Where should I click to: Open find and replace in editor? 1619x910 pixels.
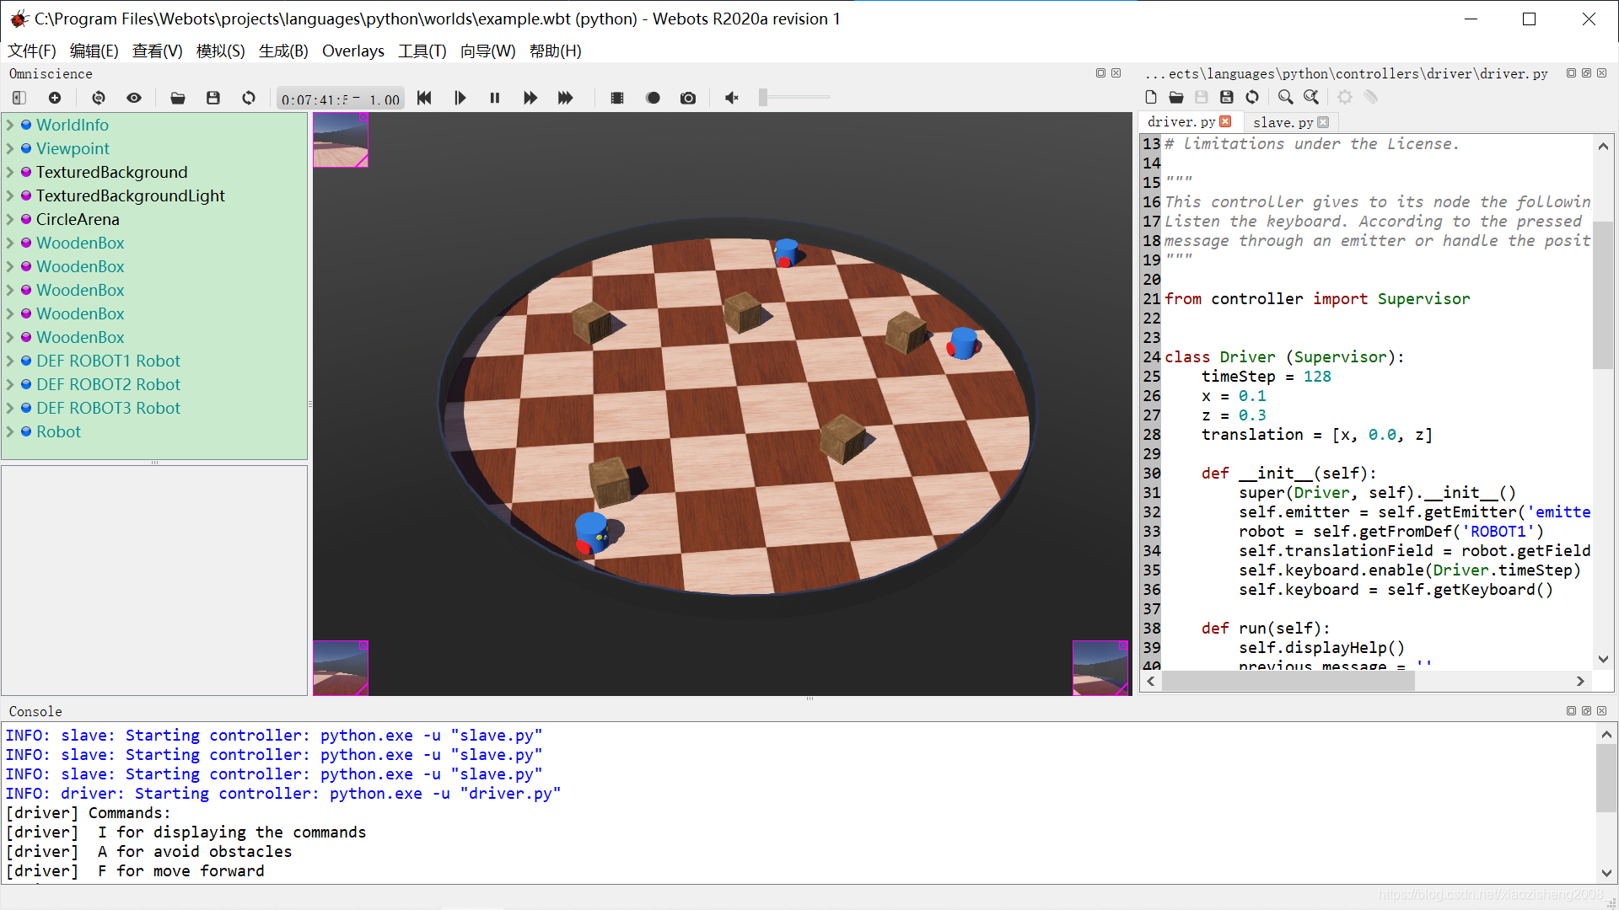[1311, 97]
